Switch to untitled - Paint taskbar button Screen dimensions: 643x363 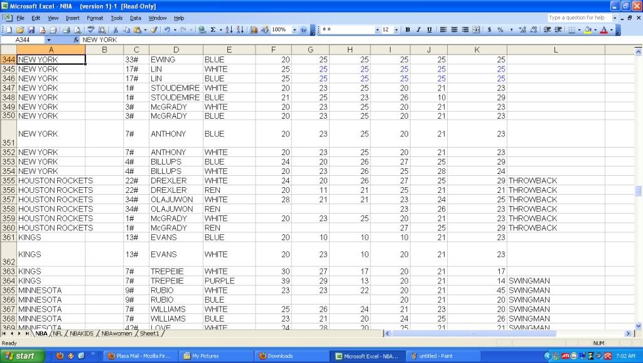(x=443, y=356)
